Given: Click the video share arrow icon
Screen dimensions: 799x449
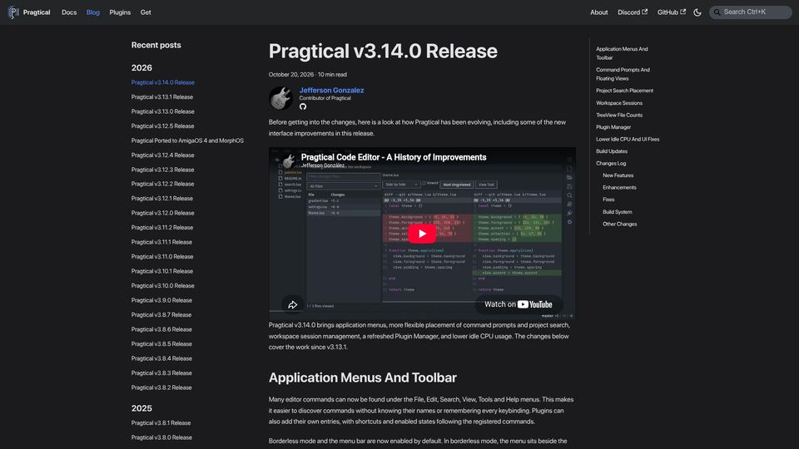Looking at the screenshot, I should coord(292,304).
